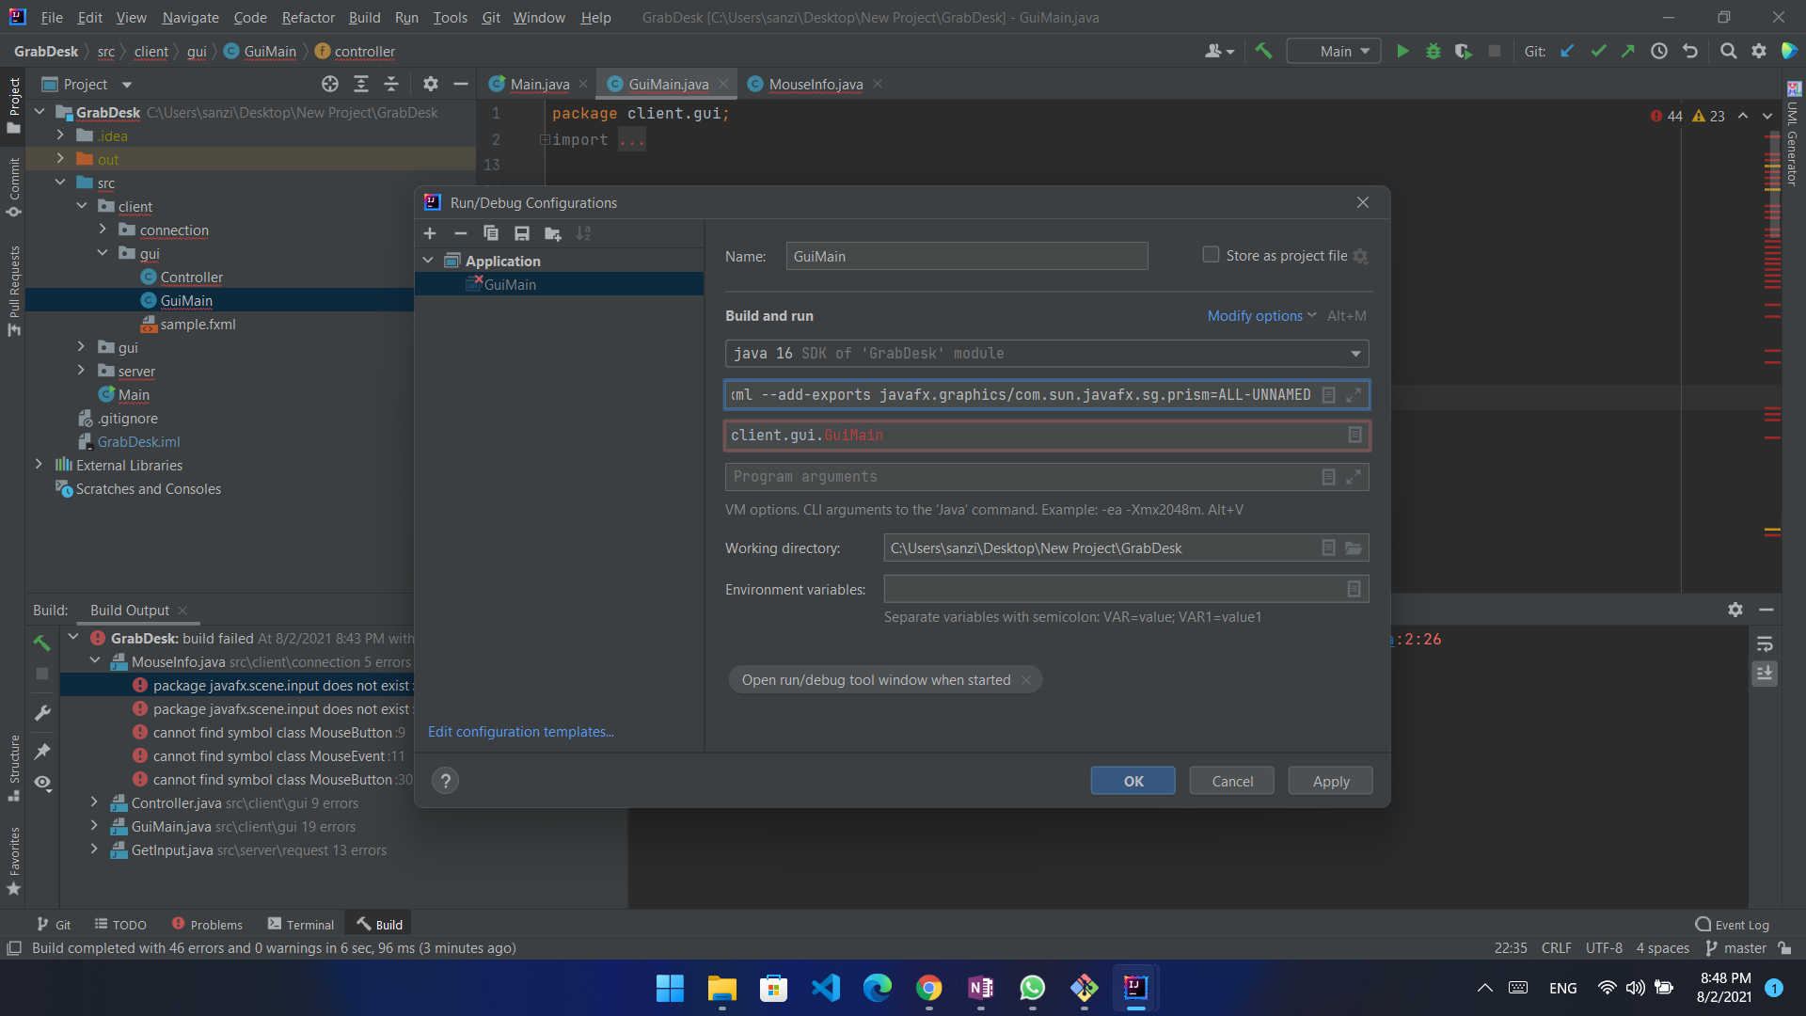Click in the Program arguments field
Viewport: 1806px width, 1016px height.
pyautogui.click(x=1021, y=477)
